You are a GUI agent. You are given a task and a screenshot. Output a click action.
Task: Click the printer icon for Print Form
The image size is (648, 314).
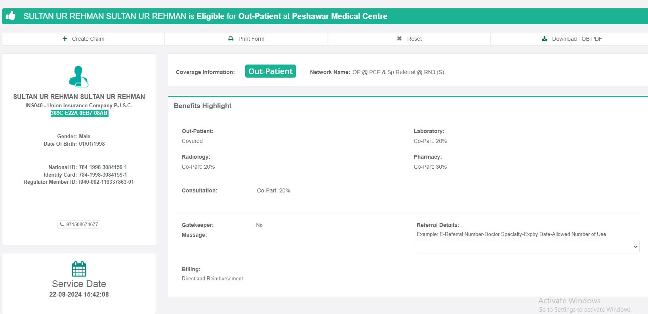[x=231, y=39]
